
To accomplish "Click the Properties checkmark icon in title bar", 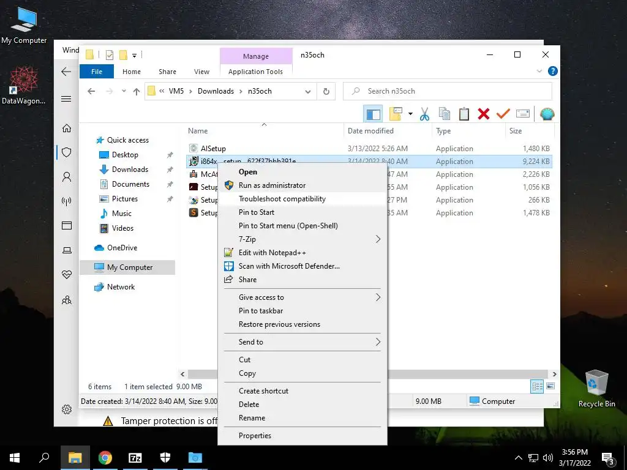I will pos(109,55).
